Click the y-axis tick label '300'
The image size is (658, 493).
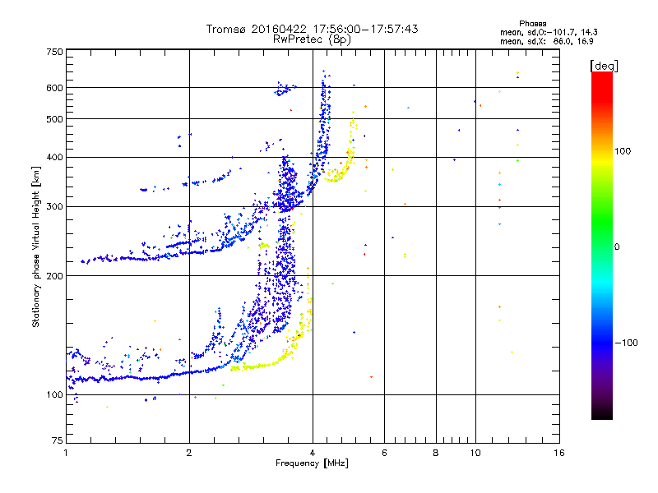point(55,207)
